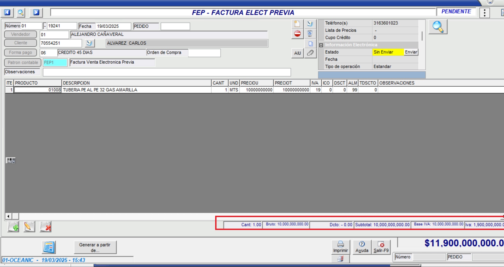Click the red cancel document icon
Image resolution: width=504 pixels, height=267 pixels.
(297, 34)
